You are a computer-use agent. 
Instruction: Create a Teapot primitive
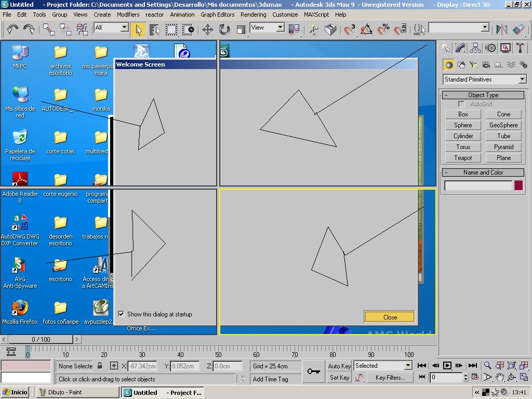pyautogui.click(x=463, y=158)
